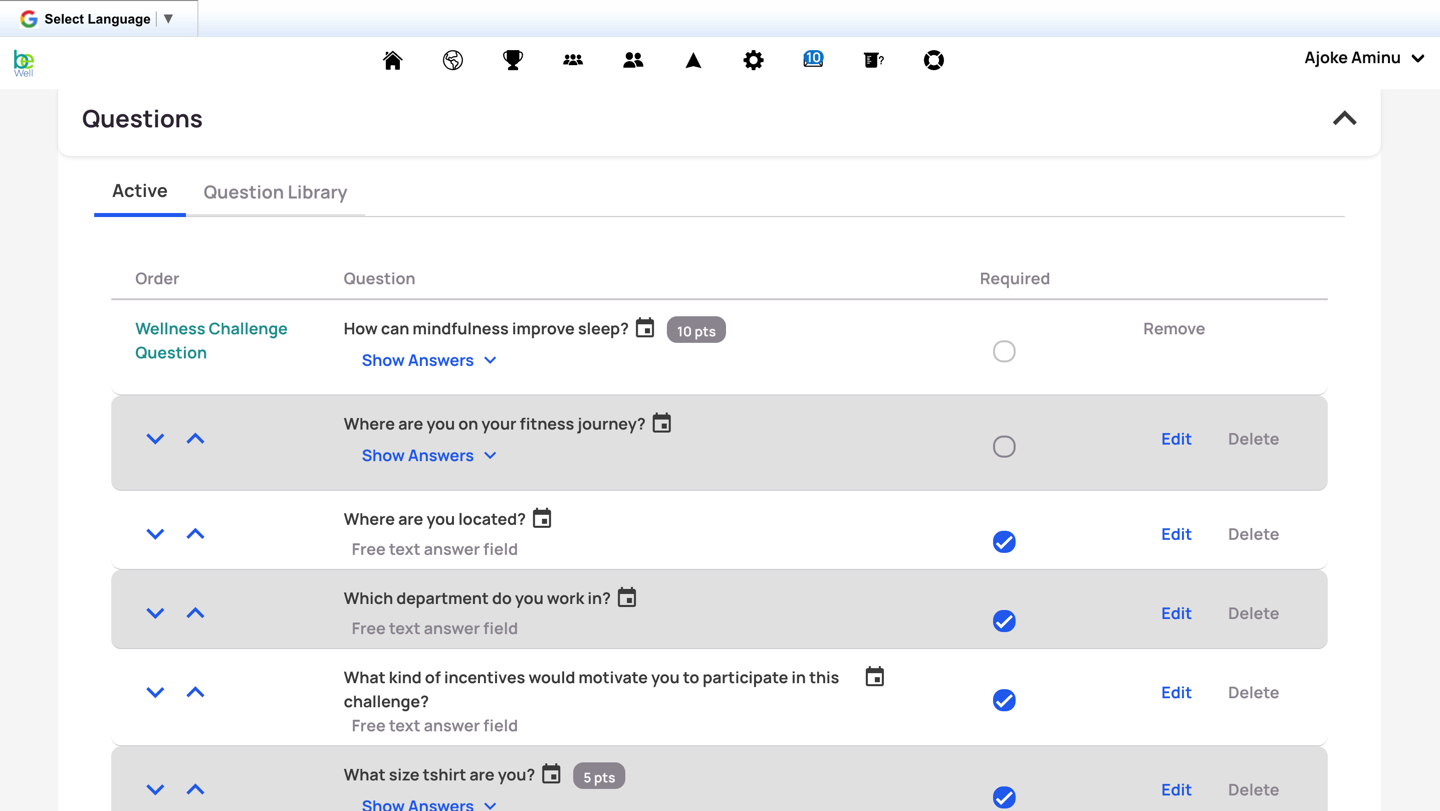Open the Ajoke Aminu user menu
This screenshot has height=811, width=1440.
pos(1364,58)
